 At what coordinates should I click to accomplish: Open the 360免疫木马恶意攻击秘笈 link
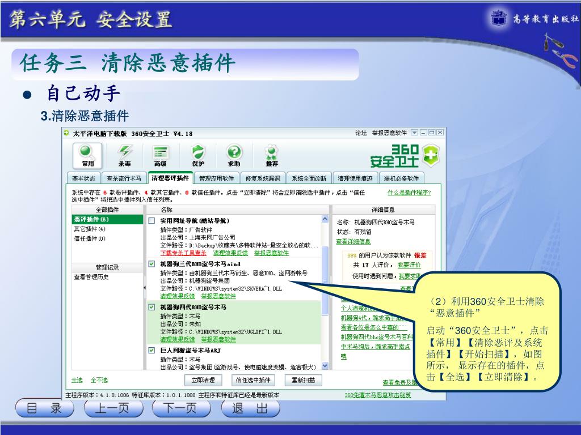tap(377, 395)
